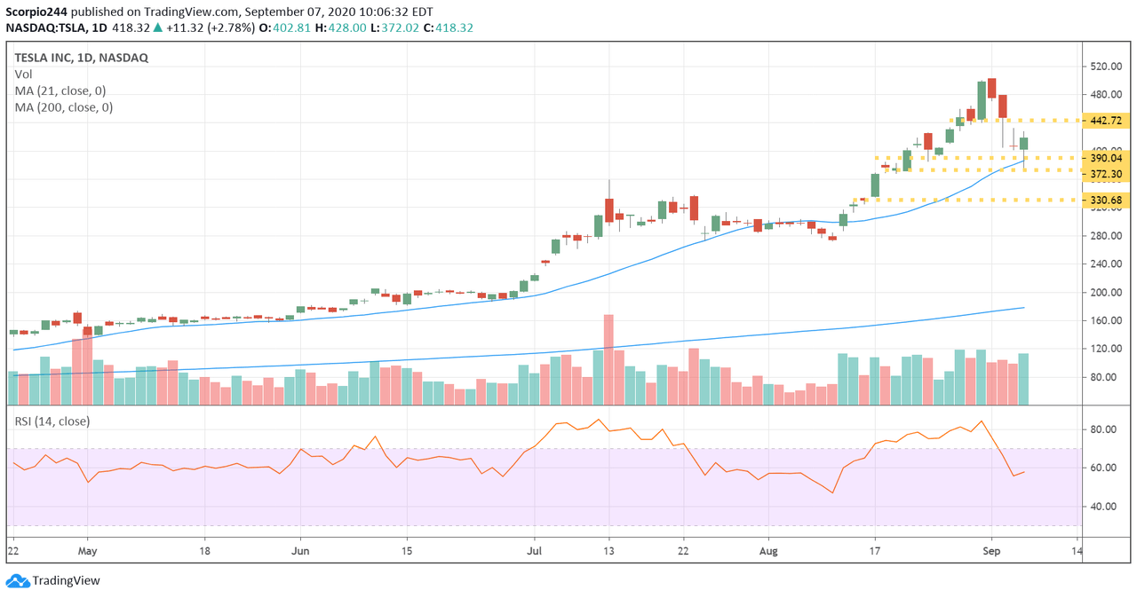Image resolution: width=1137 pixels, height=598 pixels.
Task: Click the MA (21, close, 0) label
Action: [x=60, y=90]
